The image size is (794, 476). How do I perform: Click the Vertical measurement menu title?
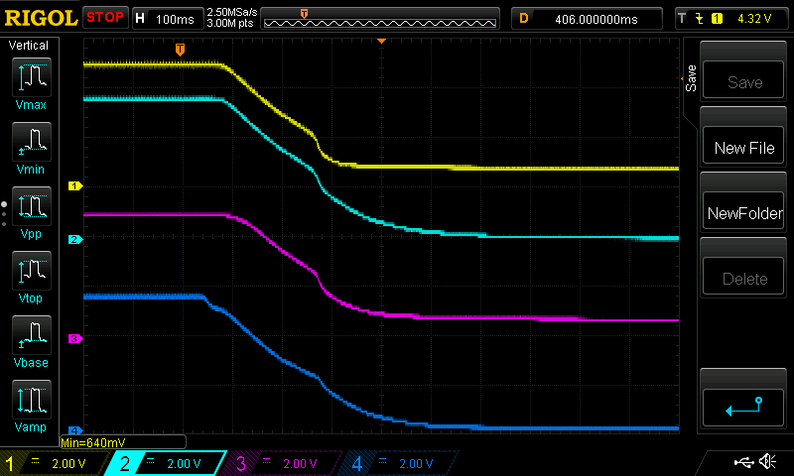[x=29, y=46]
